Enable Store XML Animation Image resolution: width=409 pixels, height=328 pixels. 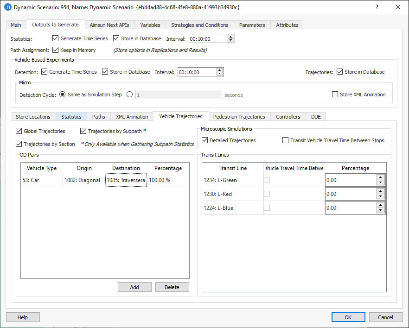[x=335, y=95]
